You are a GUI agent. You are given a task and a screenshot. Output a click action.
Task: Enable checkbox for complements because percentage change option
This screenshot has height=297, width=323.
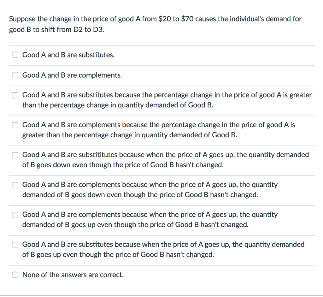click(15, 125)
